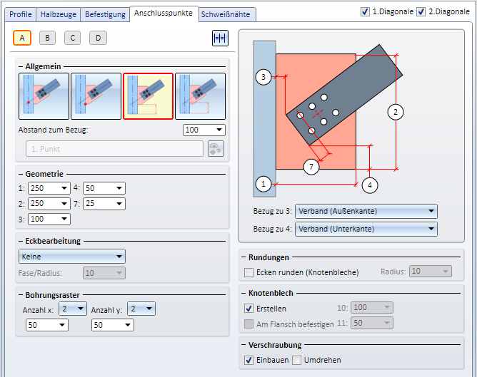
Task: Click the disabled Rundungen Radius dropdown
Action: click(x=431, y=271)
